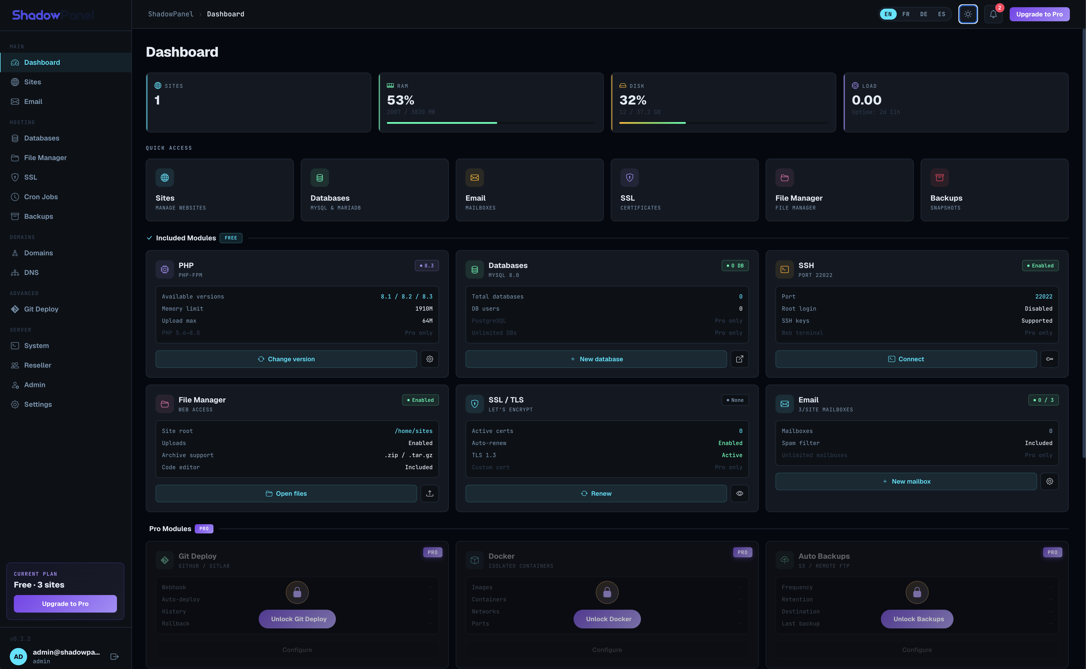Open the File Manager quick access card

(x=839, y=190)
